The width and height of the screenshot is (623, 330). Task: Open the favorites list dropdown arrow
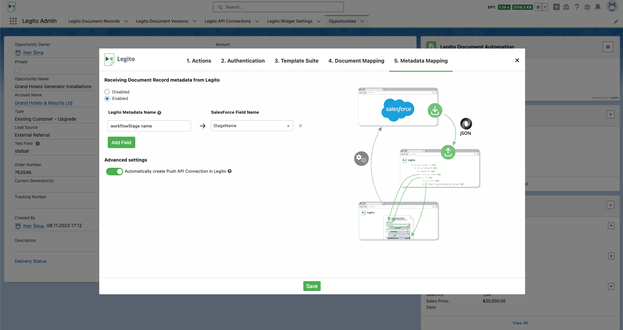545,7
